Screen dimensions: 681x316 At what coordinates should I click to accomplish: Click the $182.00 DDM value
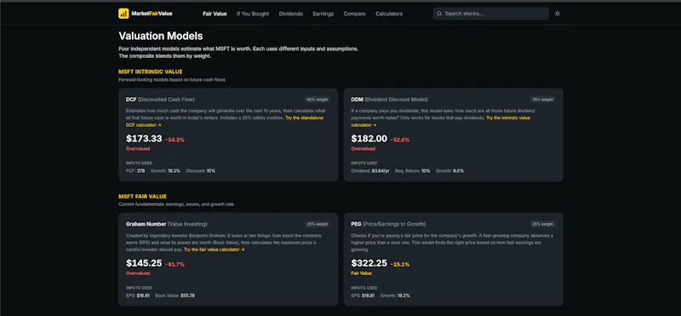369,139
